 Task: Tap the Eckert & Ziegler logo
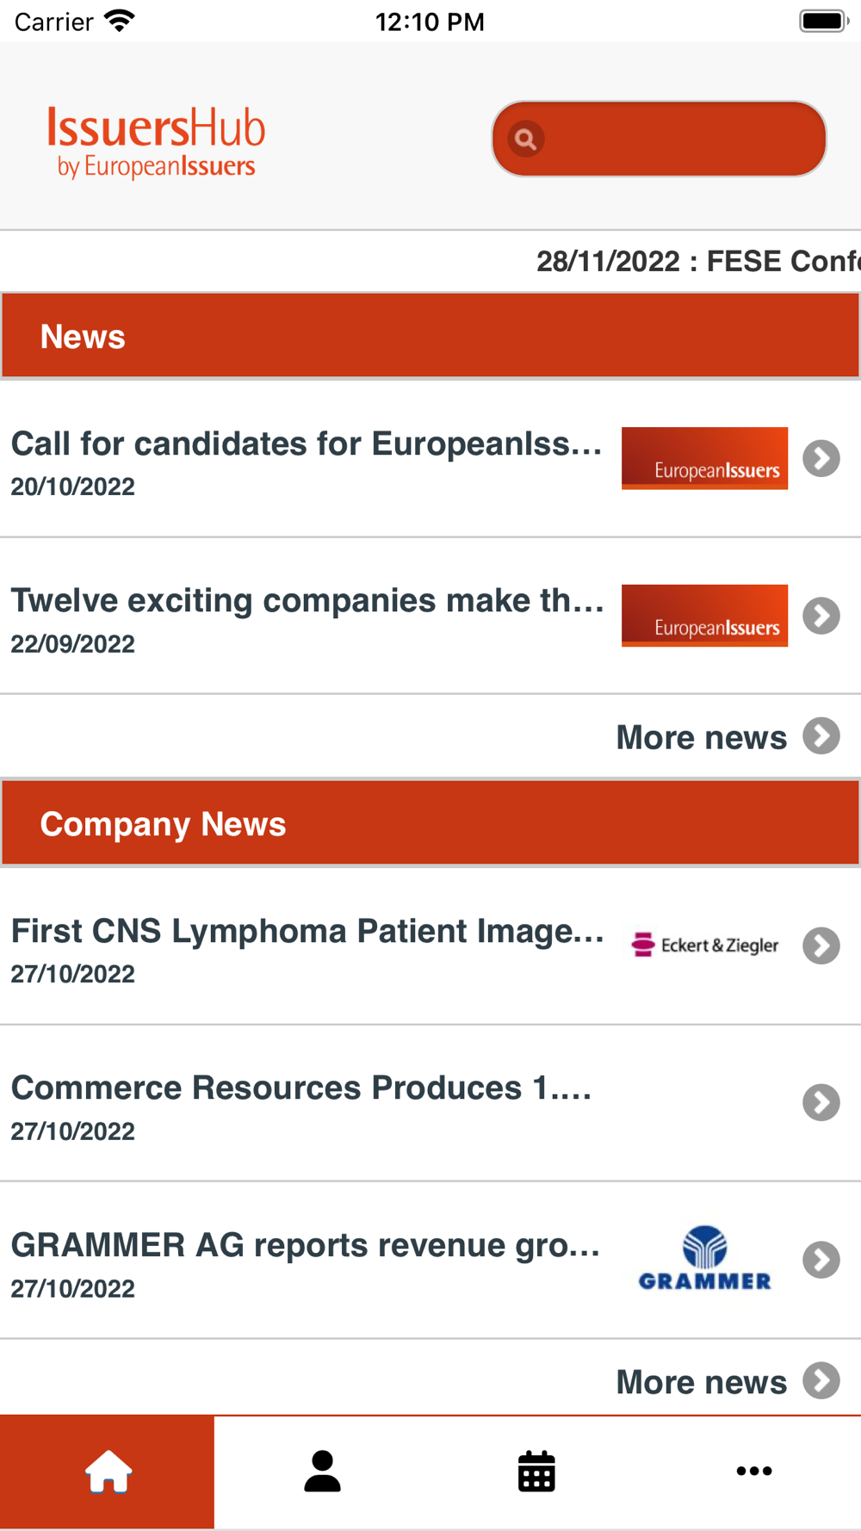(704, 945)
